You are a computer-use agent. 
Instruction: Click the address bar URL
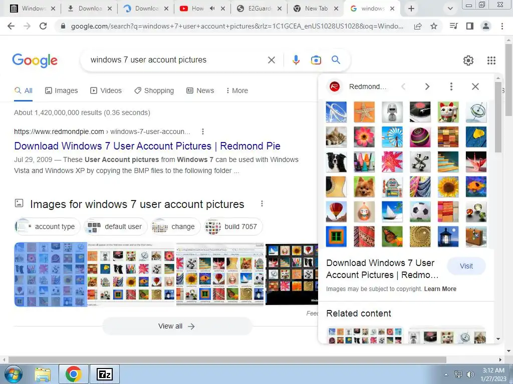coord(237,26)
